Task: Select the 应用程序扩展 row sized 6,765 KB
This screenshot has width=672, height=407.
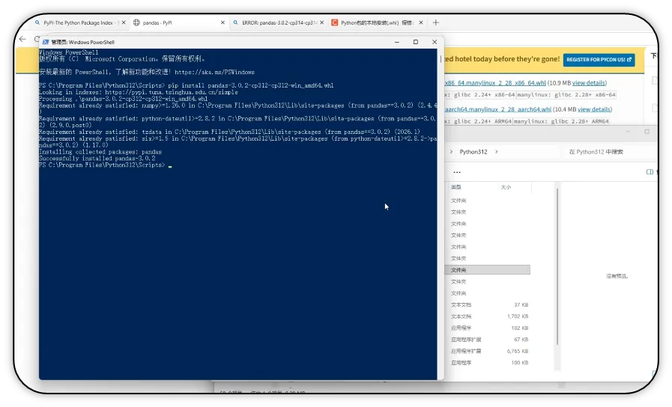Action: [x=487, y=351]
